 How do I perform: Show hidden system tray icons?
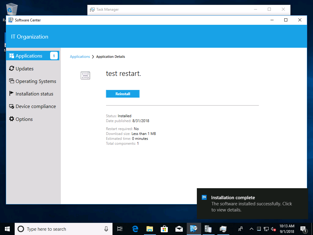click(252, 229)
